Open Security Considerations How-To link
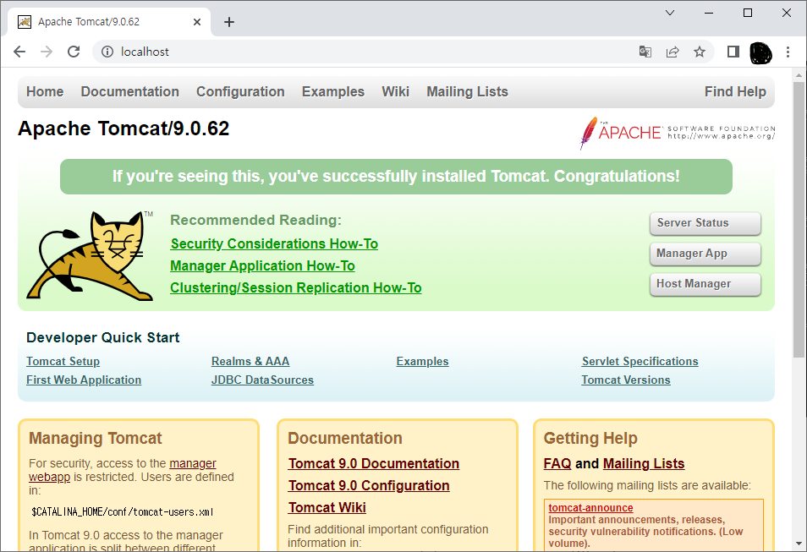 pos(274,243)
